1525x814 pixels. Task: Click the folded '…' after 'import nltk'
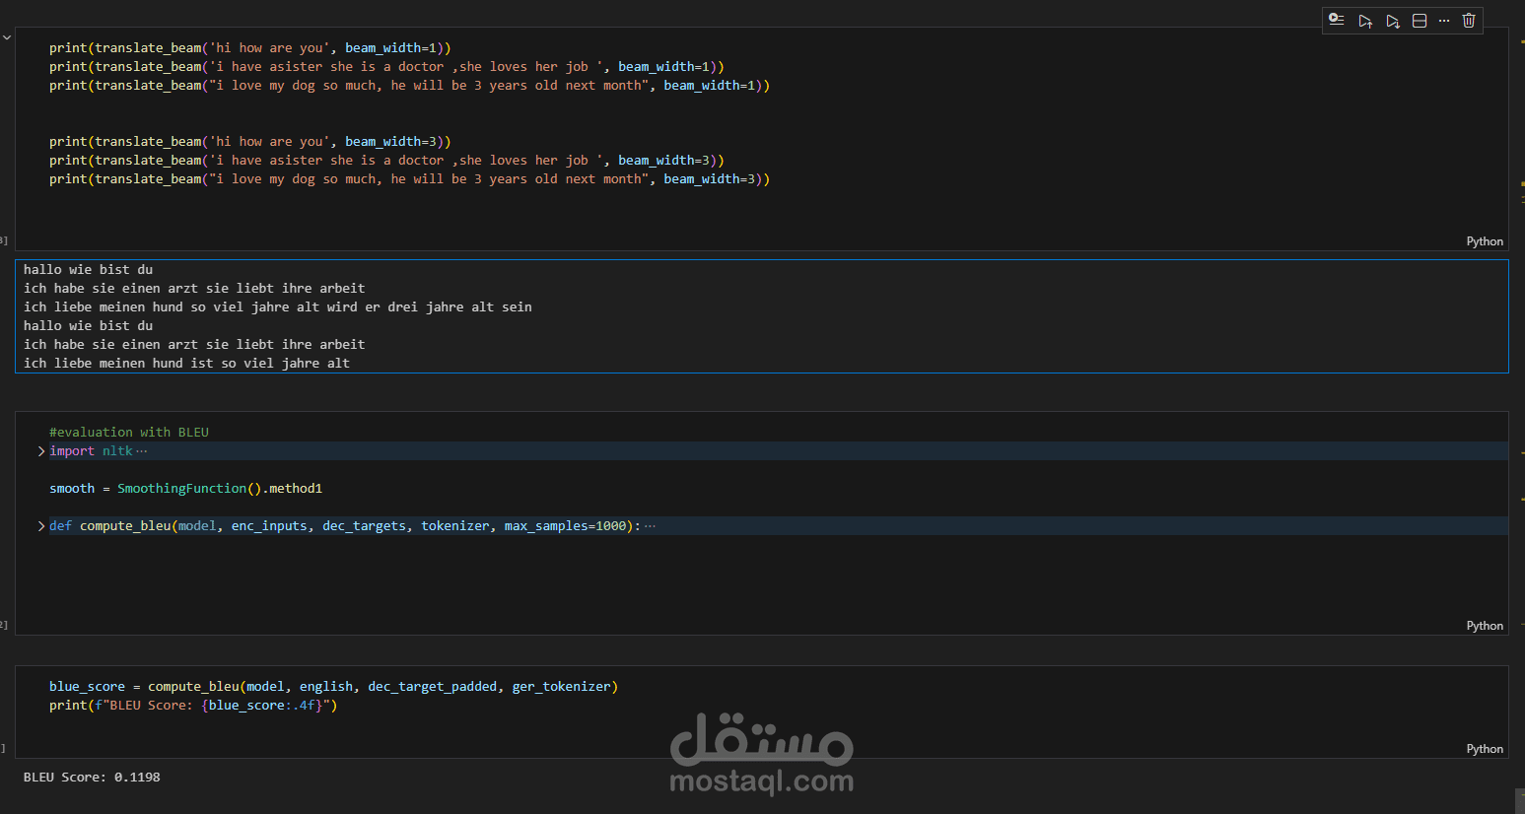[x=142, y=451]
